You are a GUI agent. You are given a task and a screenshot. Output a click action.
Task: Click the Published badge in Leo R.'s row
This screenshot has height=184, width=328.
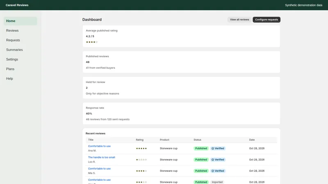201,160
